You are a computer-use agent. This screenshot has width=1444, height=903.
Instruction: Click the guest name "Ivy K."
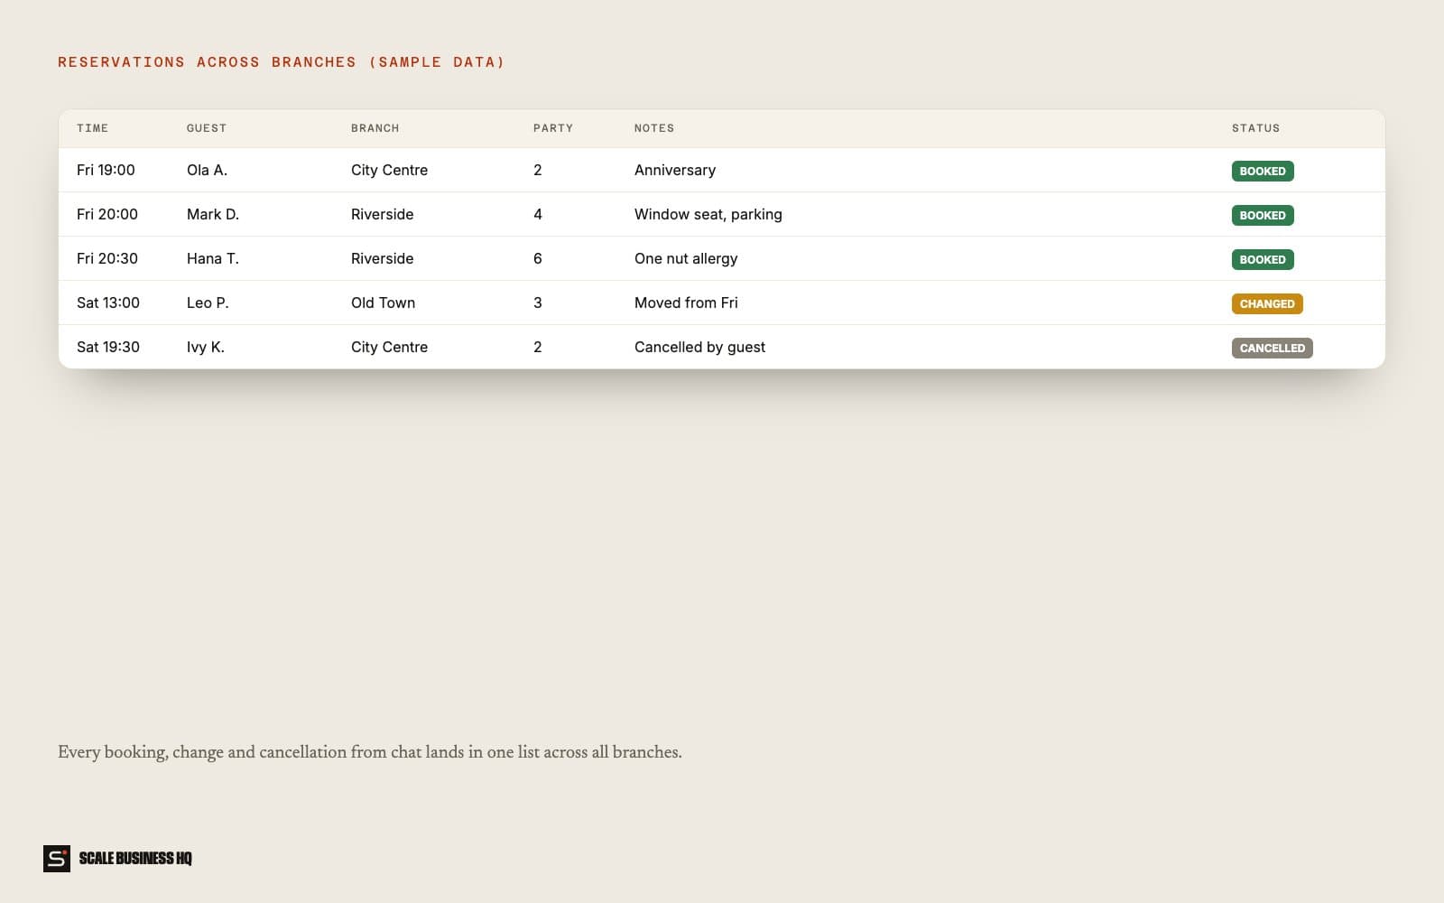[x=206, y=347]
